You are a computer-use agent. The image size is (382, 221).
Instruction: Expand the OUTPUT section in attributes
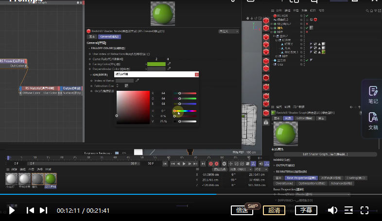275,166
